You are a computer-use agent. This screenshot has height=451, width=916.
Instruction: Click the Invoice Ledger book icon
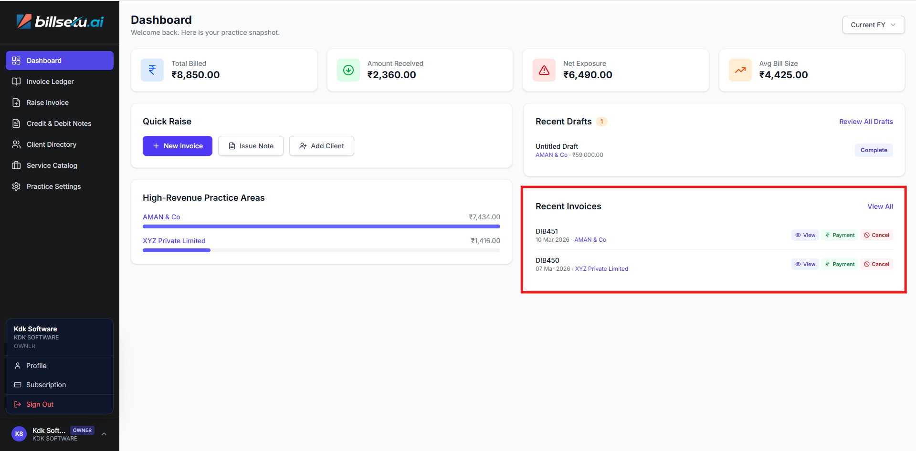pyautogui.click(x=16, y=82)
